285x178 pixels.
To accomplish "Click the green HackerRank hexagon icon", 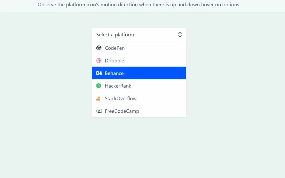I will click(99, 86).
